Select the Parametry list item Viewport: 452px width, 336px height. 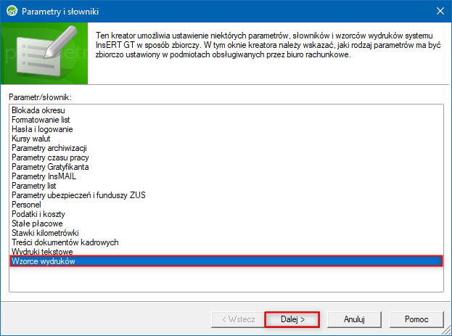coord(226,186)
